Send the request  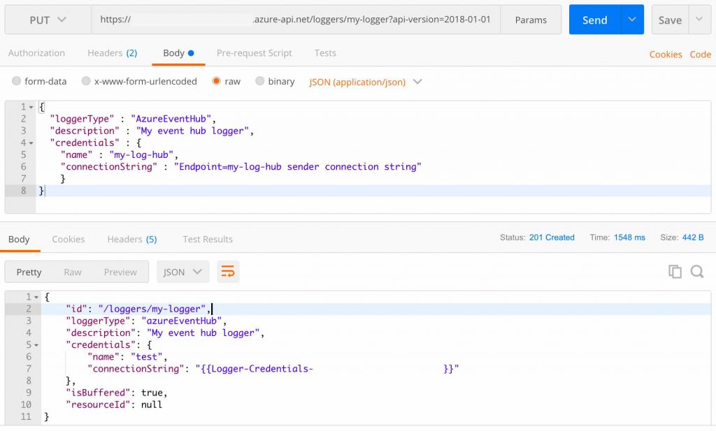pos(594,20)
